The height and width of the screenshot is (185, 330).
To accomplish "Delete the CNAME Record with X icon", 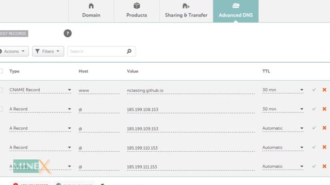I will pyautogui.click(x=324, y=90).
